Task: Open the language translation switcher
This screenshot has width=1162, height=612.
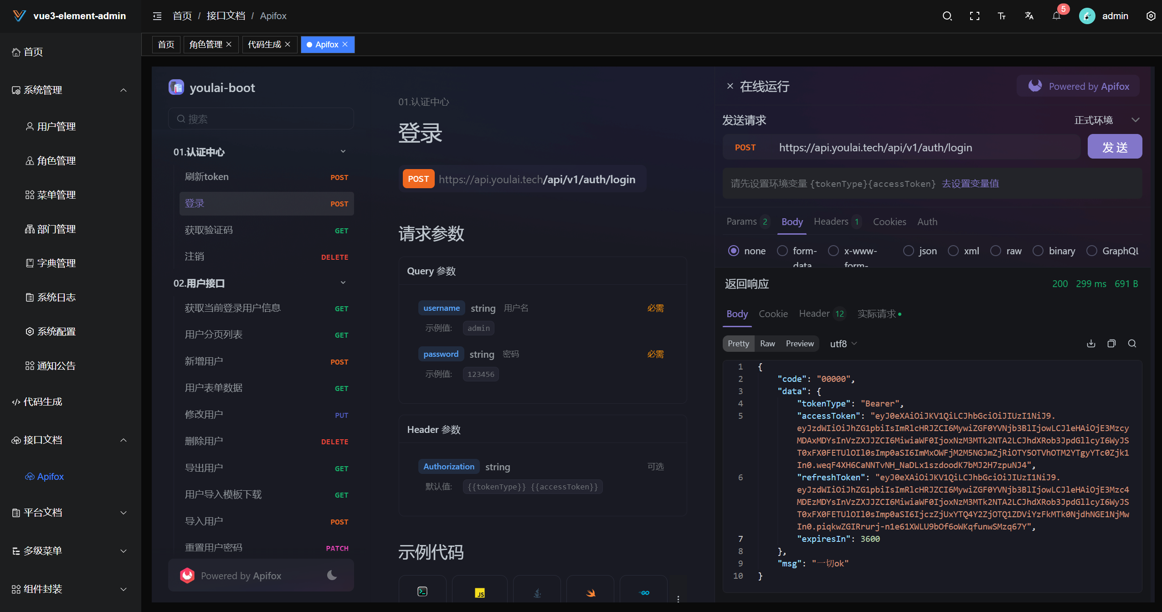Action: (1030, 15)
